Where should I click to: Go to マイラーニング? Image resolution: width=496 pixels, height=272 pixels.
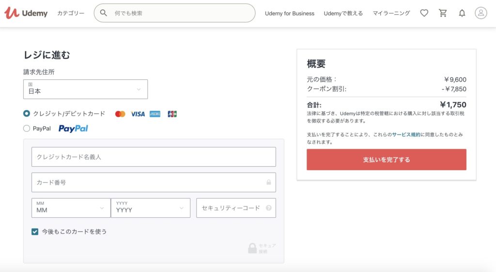click(391, 13)
